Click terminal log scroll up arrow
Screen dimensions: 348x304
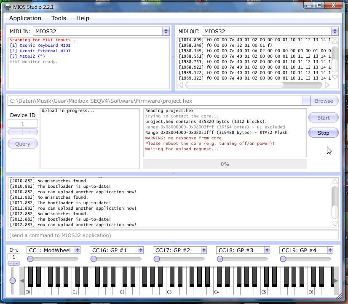[x=335, y=181]
